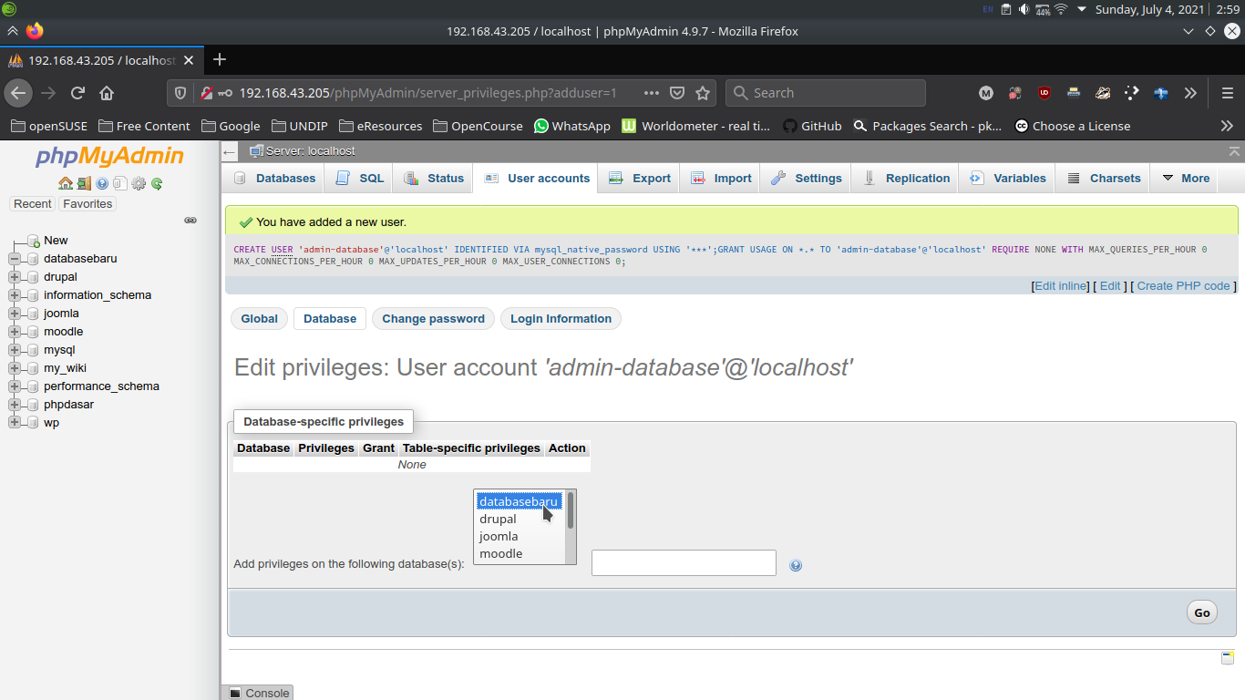Click the Go button
Image resolution: width=1245 pixels, height=700 pixels.
tap(1202, 612)
